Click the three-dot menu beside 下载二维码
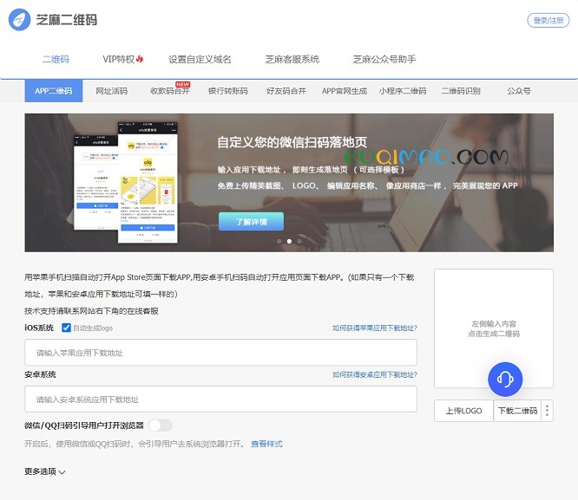The image size is (578, 500). pos(547,411)
